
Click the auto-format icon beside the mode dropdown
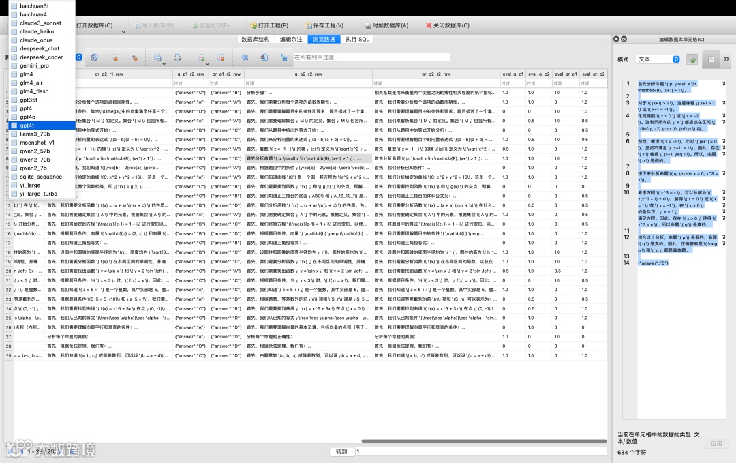coord(692,59)
